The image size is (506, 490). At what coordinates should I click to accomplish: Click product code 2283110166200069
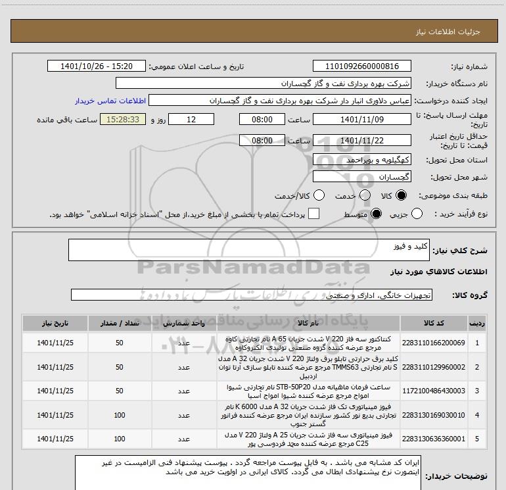[434, 343]
